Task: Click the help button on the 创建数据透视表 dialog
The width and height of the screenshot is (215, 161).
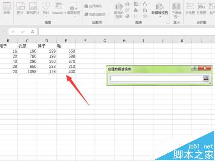Action: pyautogui.click(x=195, y=68)
